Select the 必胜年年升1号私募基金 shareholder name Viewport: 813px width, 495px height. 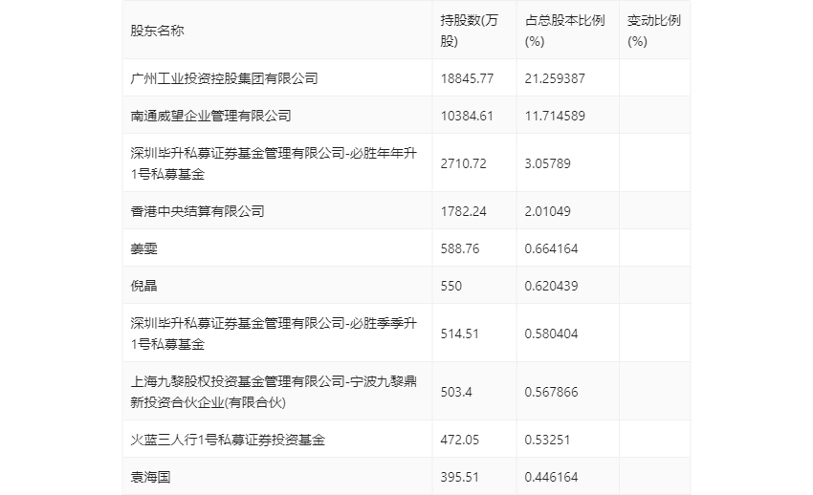point(274,163)
